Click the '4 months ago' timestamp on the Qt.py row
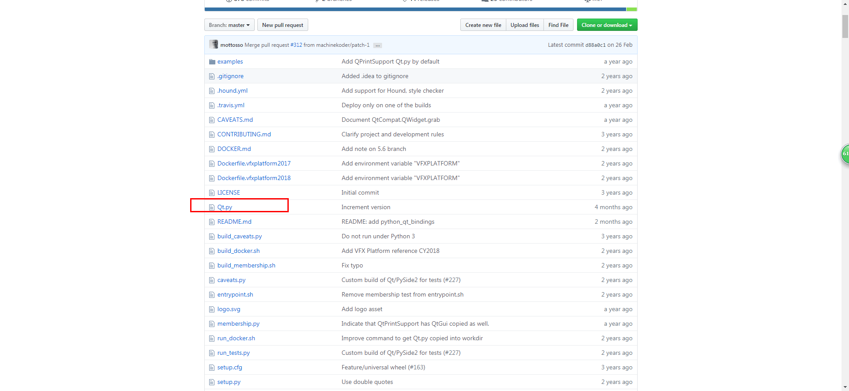849x391 pixels. click(x=613, y=207)
